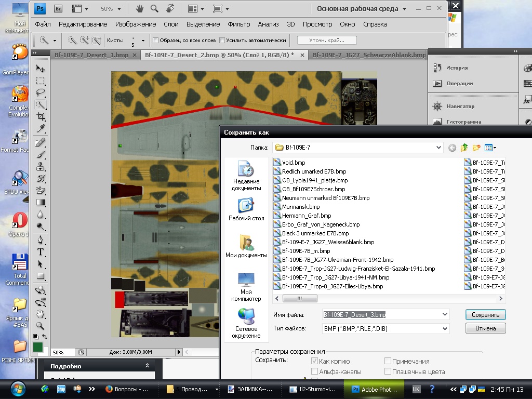Enable 'Образец со всех слоев' checkbox
The height and width of the screenshot is (399, 532).
click(x=156, y=40)
